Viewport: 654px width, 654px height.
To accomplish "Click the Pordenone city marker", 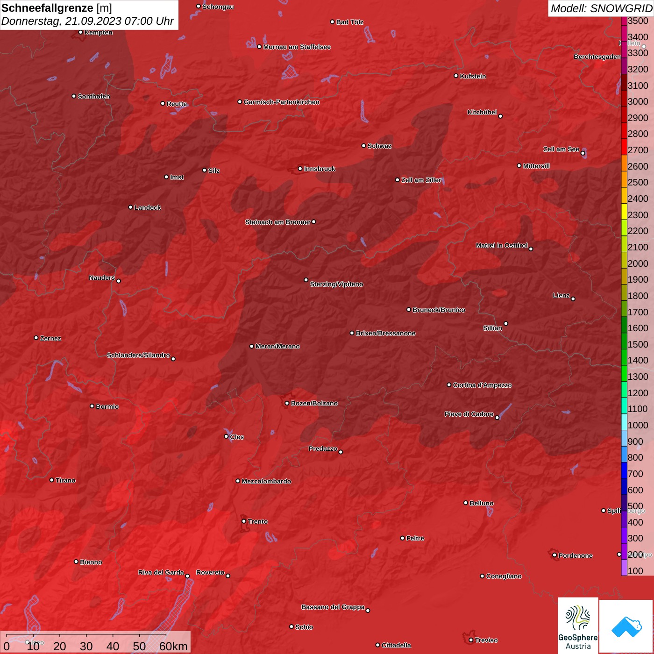I will click(554, 555).
